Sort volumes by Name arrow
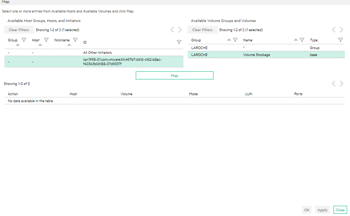The image size is (350, 216). coord(296,40)
